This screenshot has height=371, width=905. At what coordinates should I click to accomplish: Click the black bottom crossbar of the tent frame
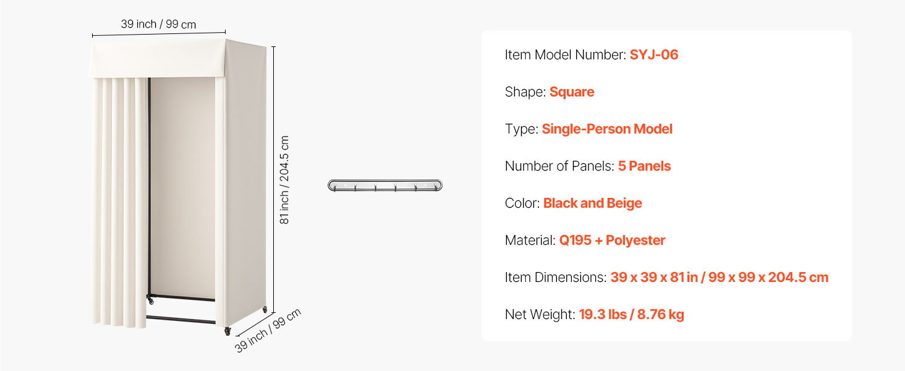[x=181, y=318]
